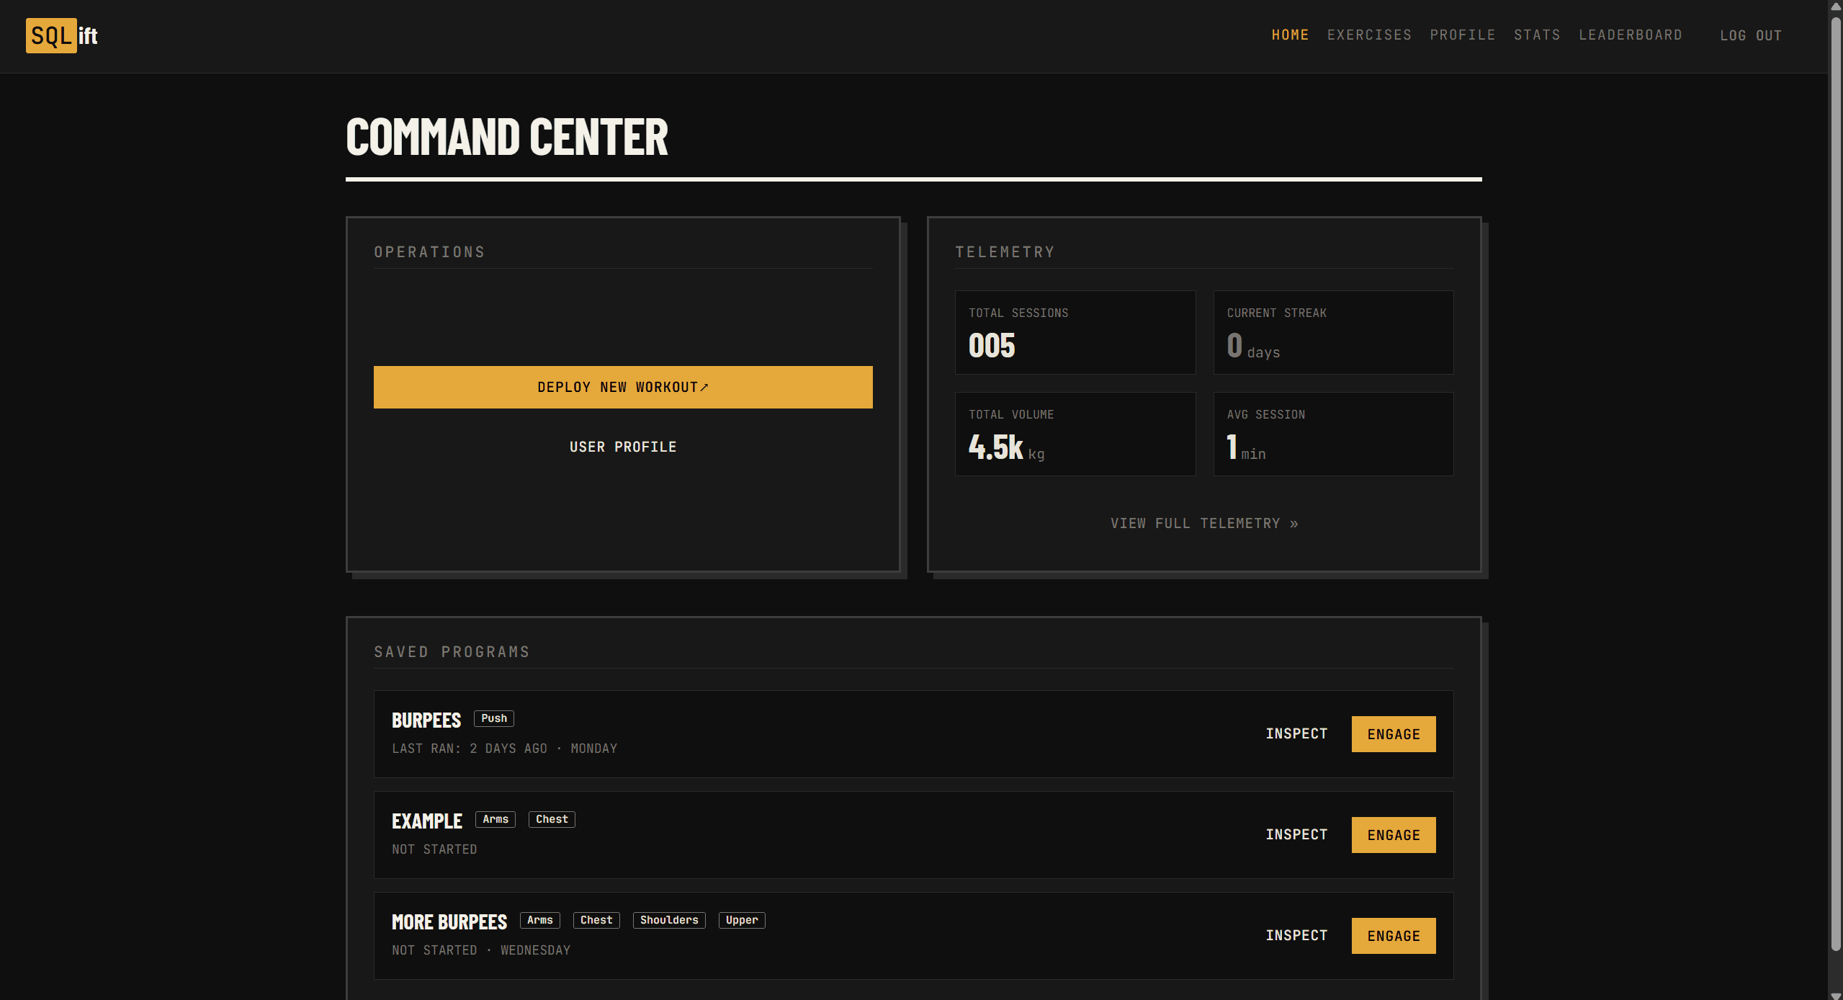Click the Burpees program title
This screenshot has width=1843, height=1000.
pos(426,720)
